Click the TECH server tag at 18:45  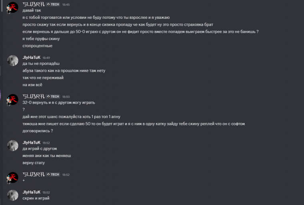coord(53,4)
